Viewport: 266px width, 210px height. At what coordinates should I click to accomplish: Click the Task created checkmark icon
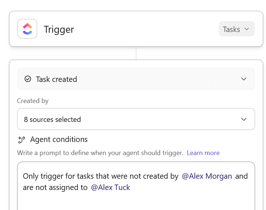(28, 79)
